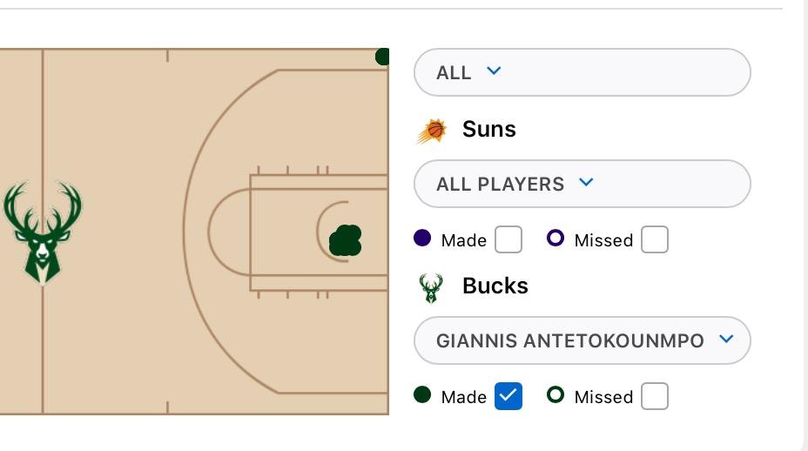
Task: Click the cluster of made shots near the basket
Action: tap(346, 240)
